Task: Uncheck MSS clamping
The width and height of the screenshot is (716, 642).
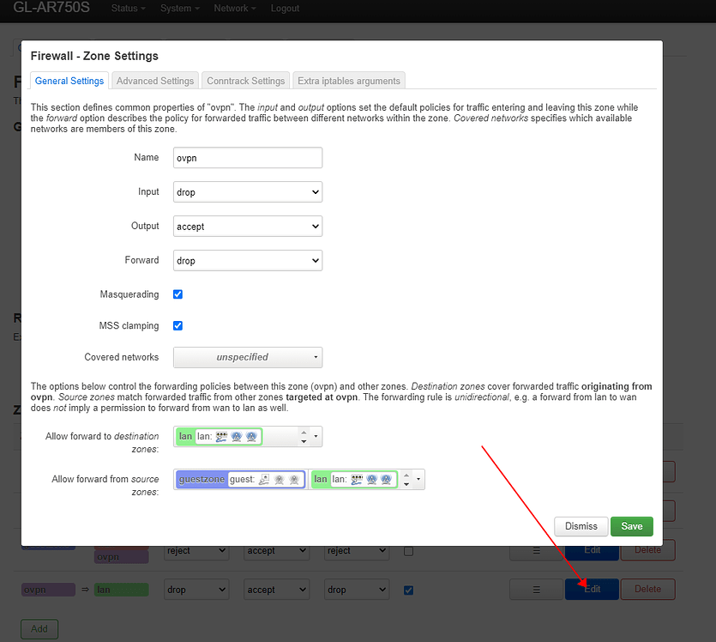Action: click(x=177, y=325)
